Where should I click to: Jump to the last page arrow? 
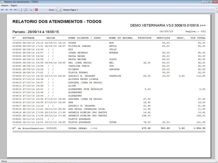15,10
